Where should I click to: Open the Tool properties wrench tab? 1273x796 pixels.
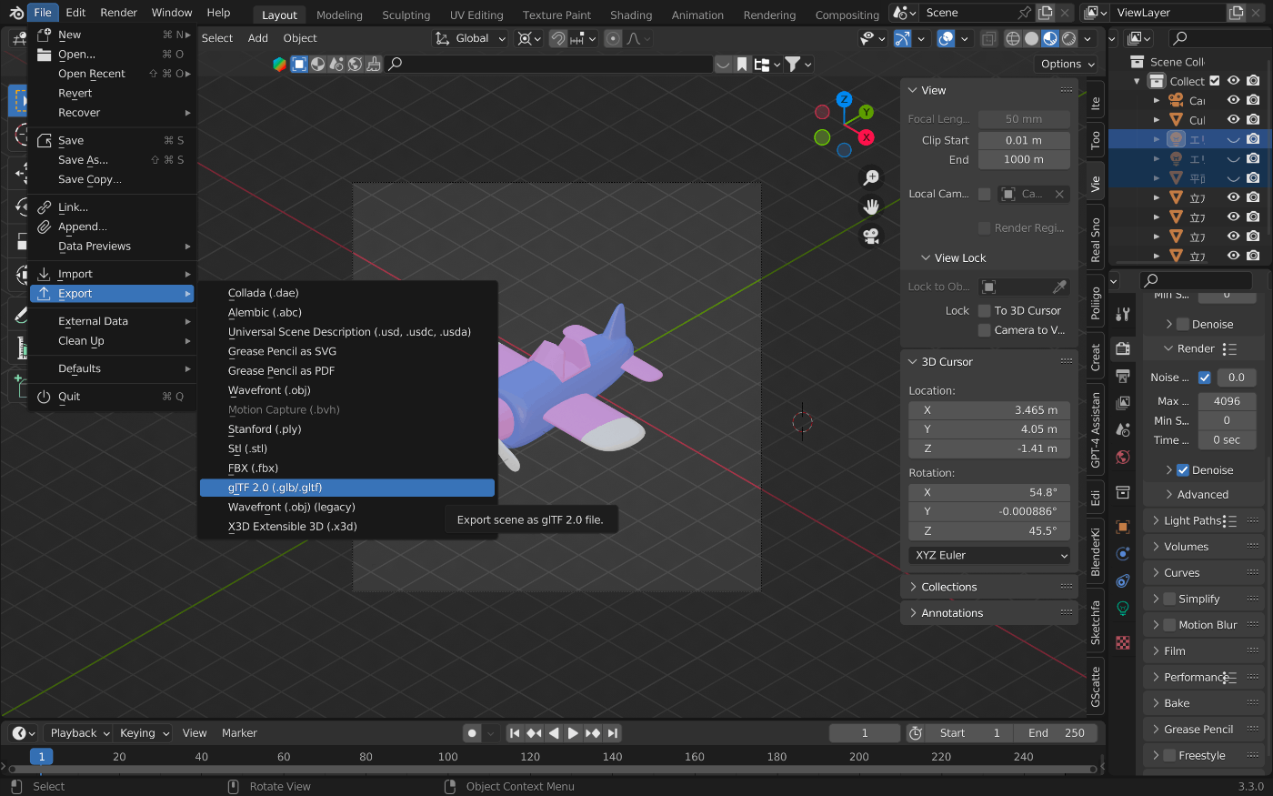pyautogui.click(x=1123, y=314)
